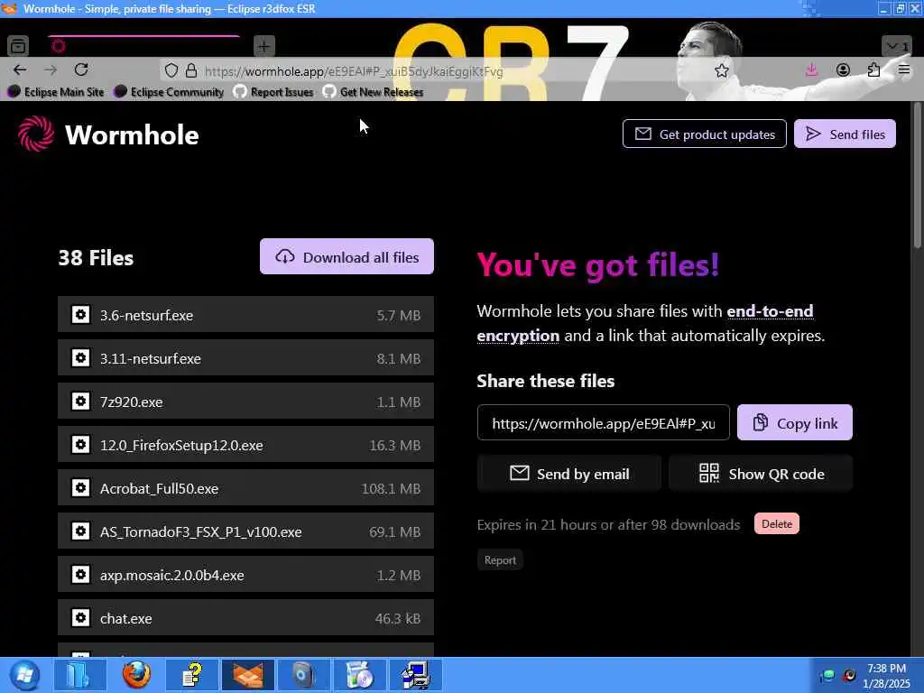Click the file icon of Acrobat_Full50.exe
The width and height of the screenshot is (924, 693).
80,488
